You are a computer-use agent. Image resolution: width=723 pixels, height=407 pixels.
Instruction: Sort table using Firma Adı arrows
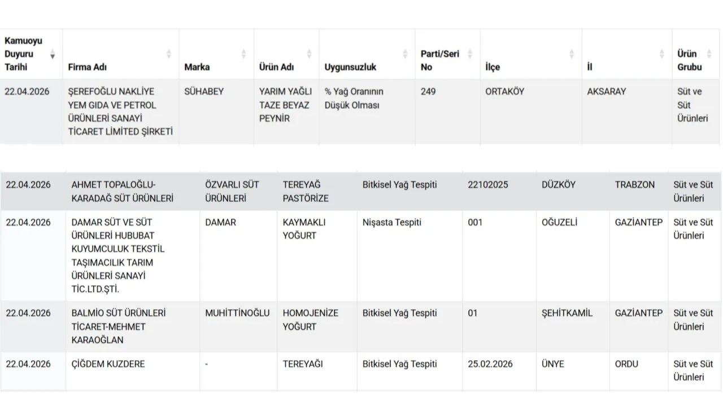(168, 54)
